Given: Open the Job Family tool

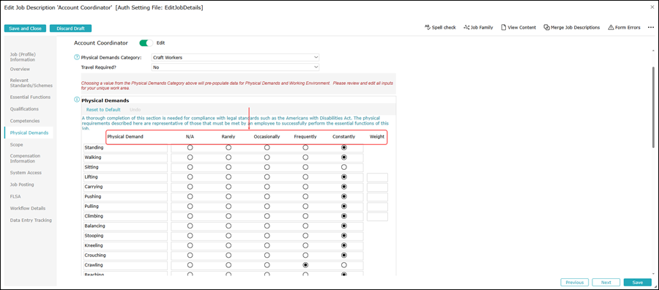Looking at the screenshot, I should click(x=478, y=27).
